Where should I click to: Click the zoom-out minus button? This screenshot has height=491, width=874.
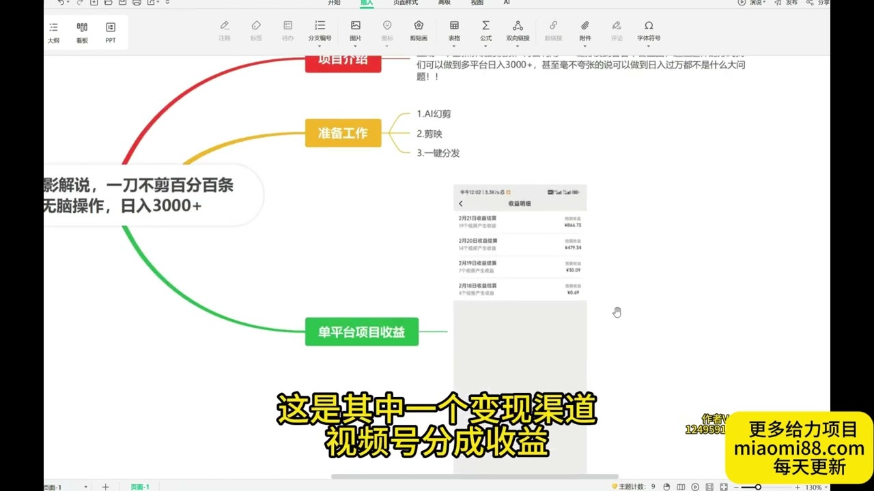coord(737,487)
